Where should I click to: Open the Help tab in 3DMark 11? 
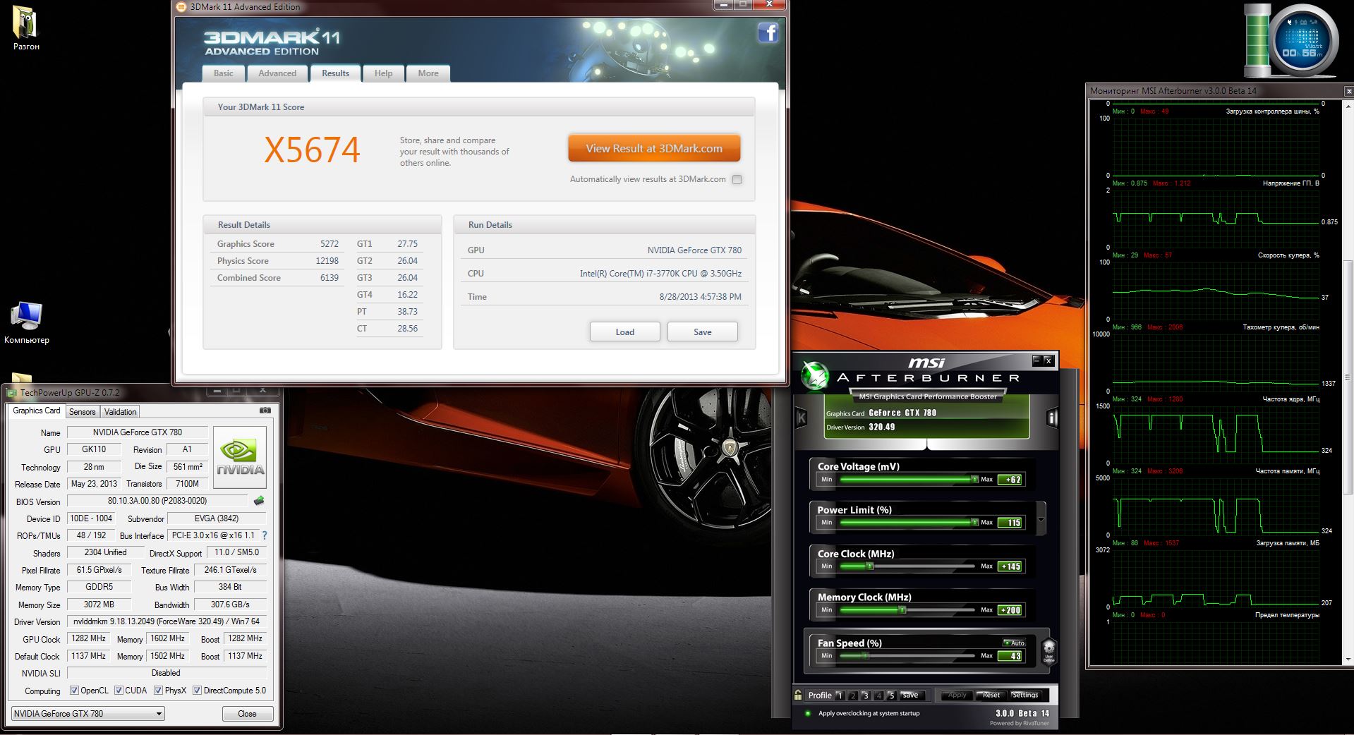click(383, 73)
